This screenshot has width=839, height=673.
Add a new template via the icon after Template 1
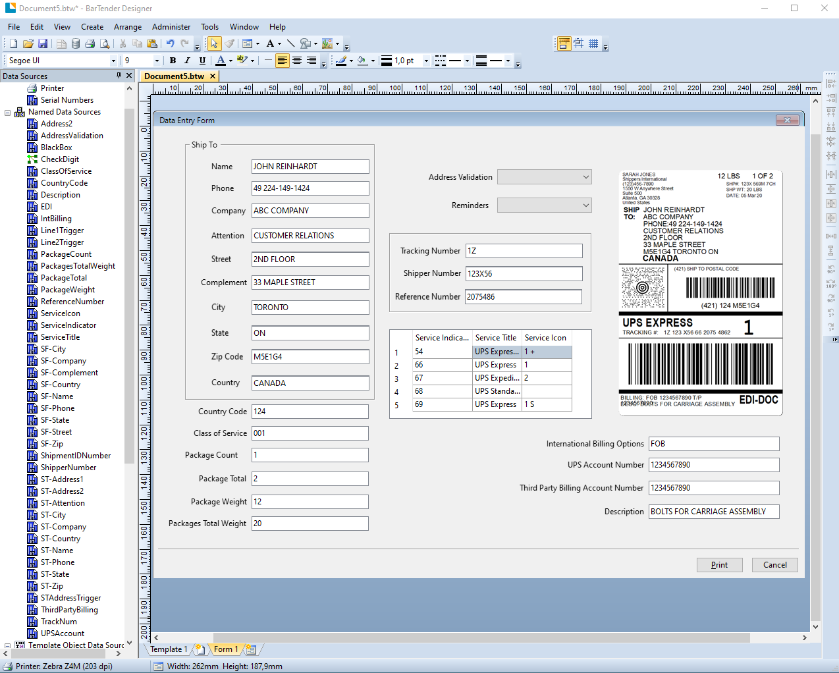[x=200, y=649]
